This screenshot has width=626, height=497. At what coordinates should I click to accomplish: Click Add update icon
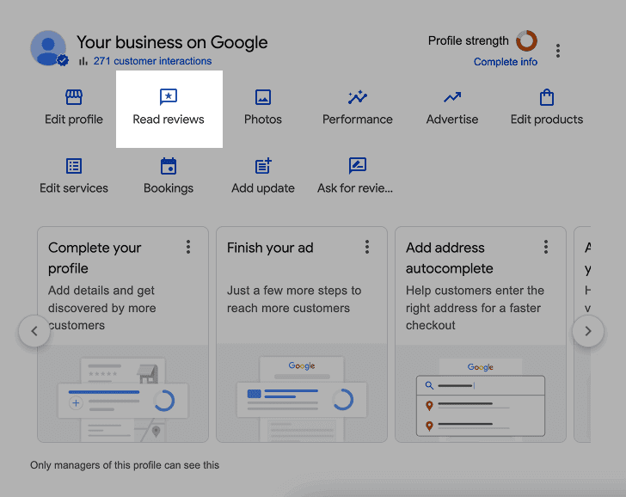click(263, 166)
